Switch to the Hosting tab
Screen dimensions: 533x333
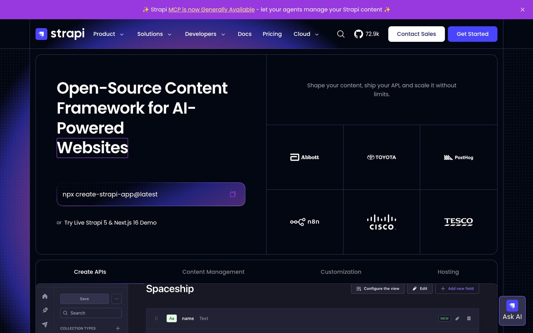448,272
